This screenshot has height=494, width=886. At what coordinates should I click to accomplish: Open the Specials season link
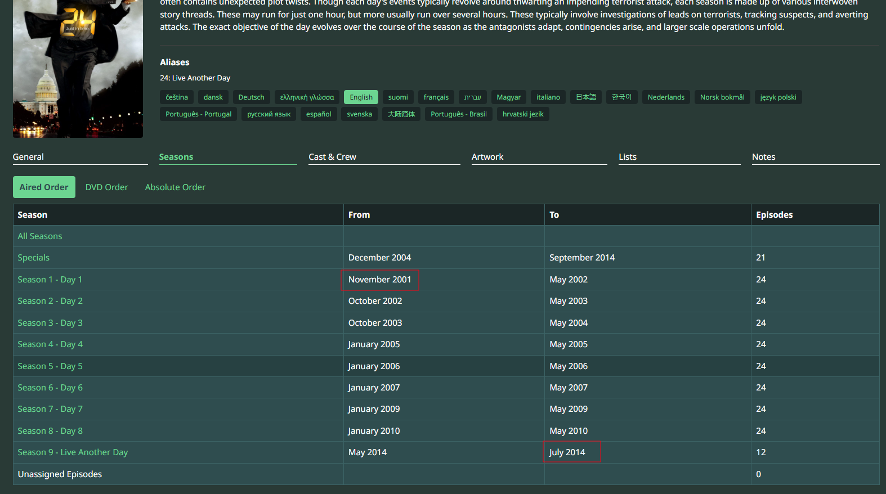(x=34, y=258)
